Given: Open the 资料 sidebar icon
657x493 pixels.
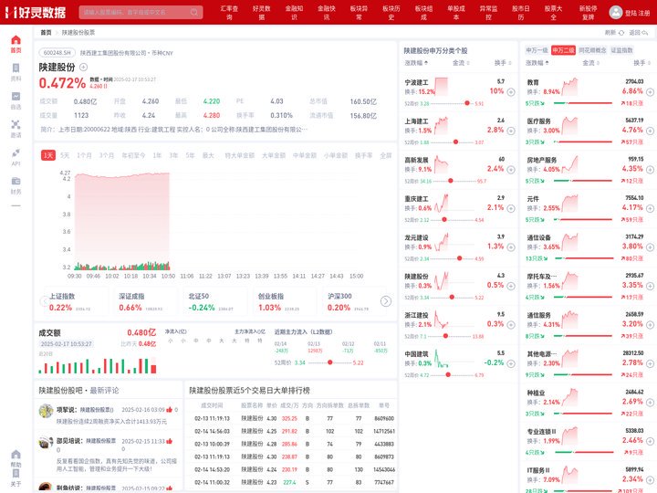Looking at the screenshot, I should tap(16, 68).
